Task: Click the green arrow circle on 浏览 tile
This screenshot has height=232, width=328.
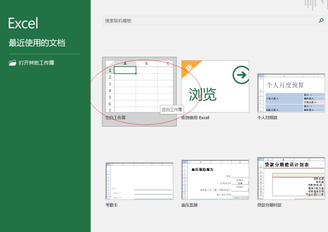Action: tap(241, 75)
